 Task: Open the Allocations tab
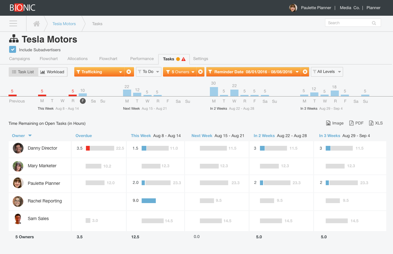pyautogui.click(x=77, y=59)
